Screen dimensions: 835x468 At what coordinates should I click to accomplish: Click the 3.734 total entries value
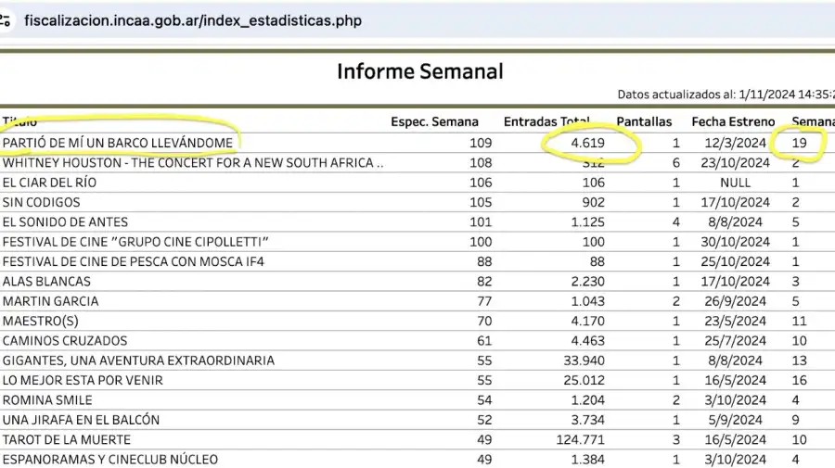(588, 420)
